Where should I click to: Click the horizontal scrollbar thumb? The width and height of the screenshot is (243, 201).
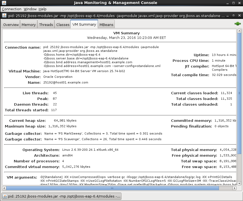112,188
